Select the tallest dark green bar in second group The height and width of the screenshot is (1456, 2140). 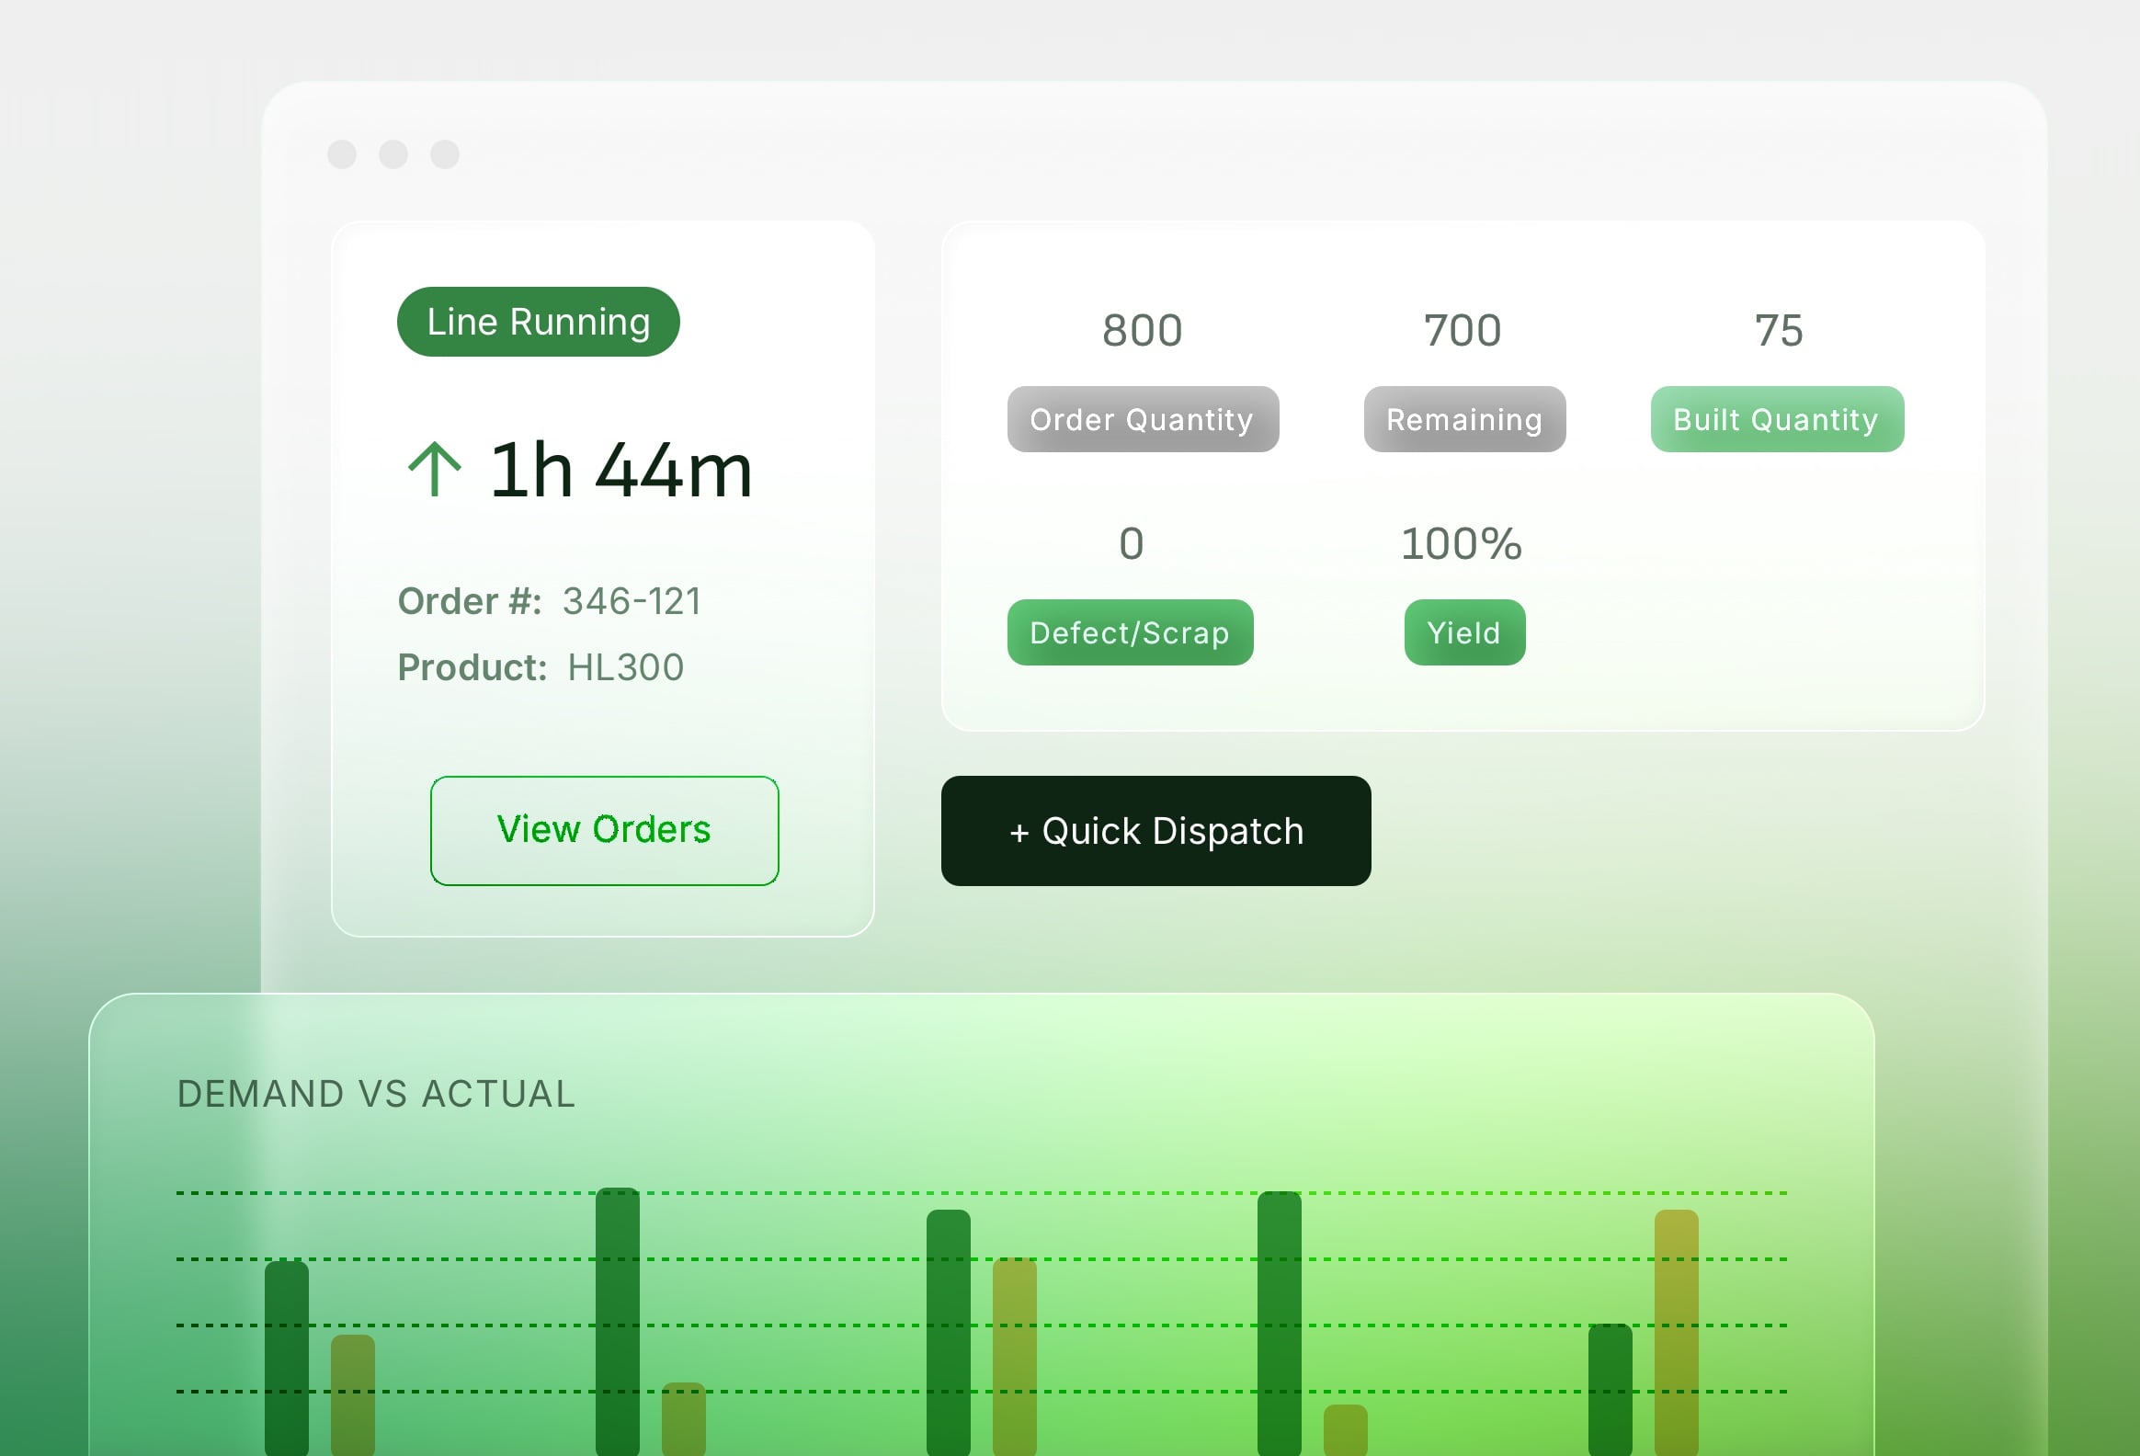617,1322
